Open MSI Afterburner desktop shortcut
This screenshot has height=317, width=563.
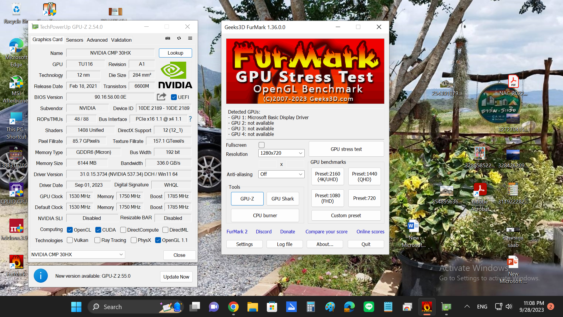pyautogui.click(x=16, y=90)
